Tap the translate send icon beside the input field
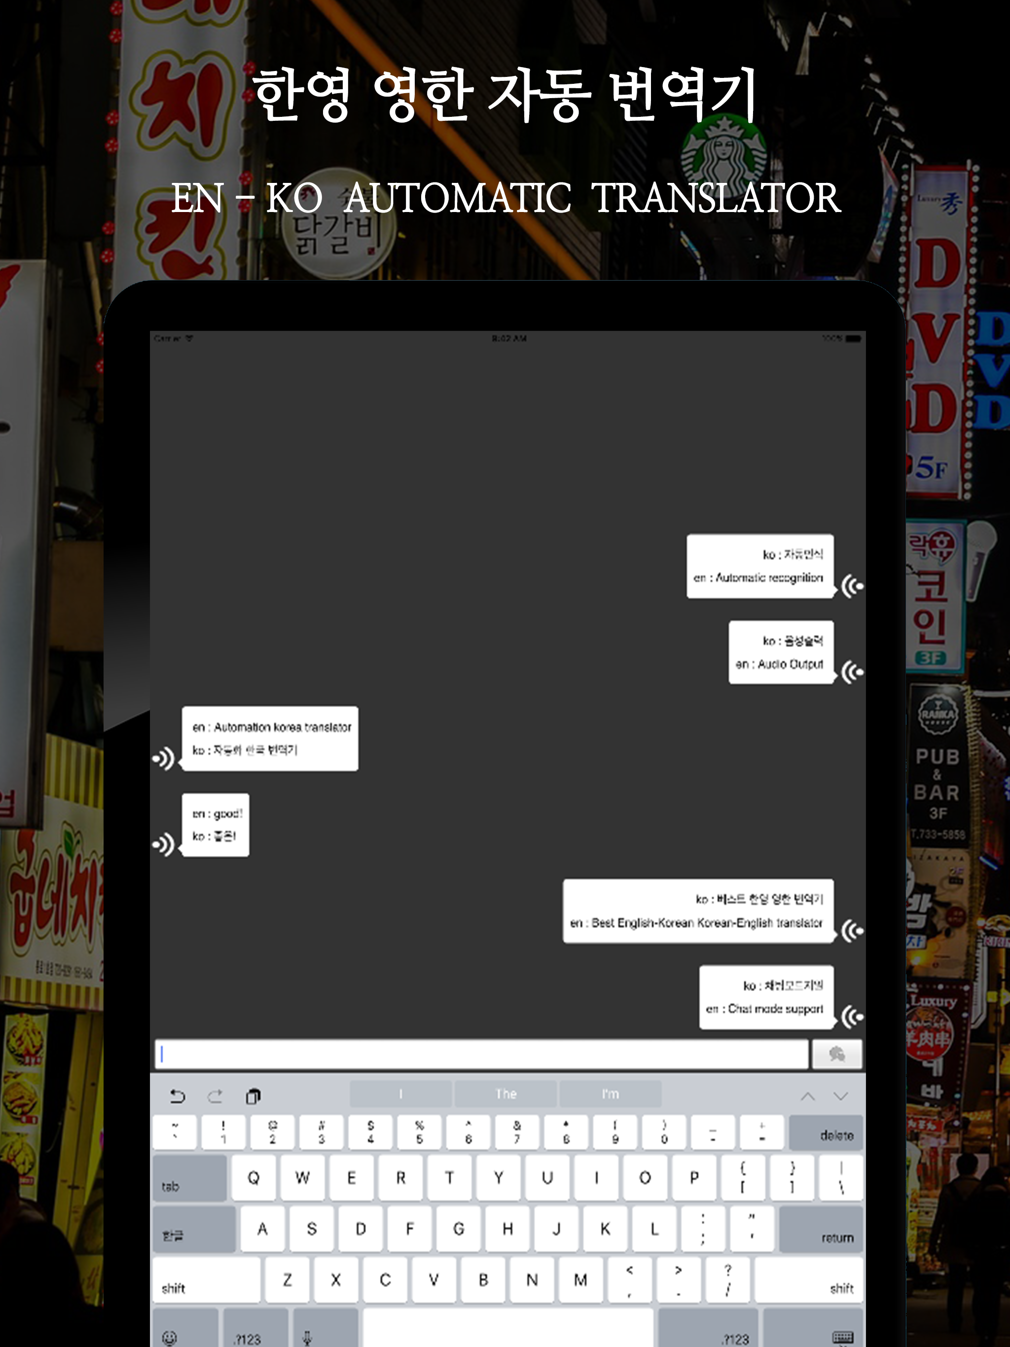This screenshot has width=1010, height=1347. click(837, 1054)
